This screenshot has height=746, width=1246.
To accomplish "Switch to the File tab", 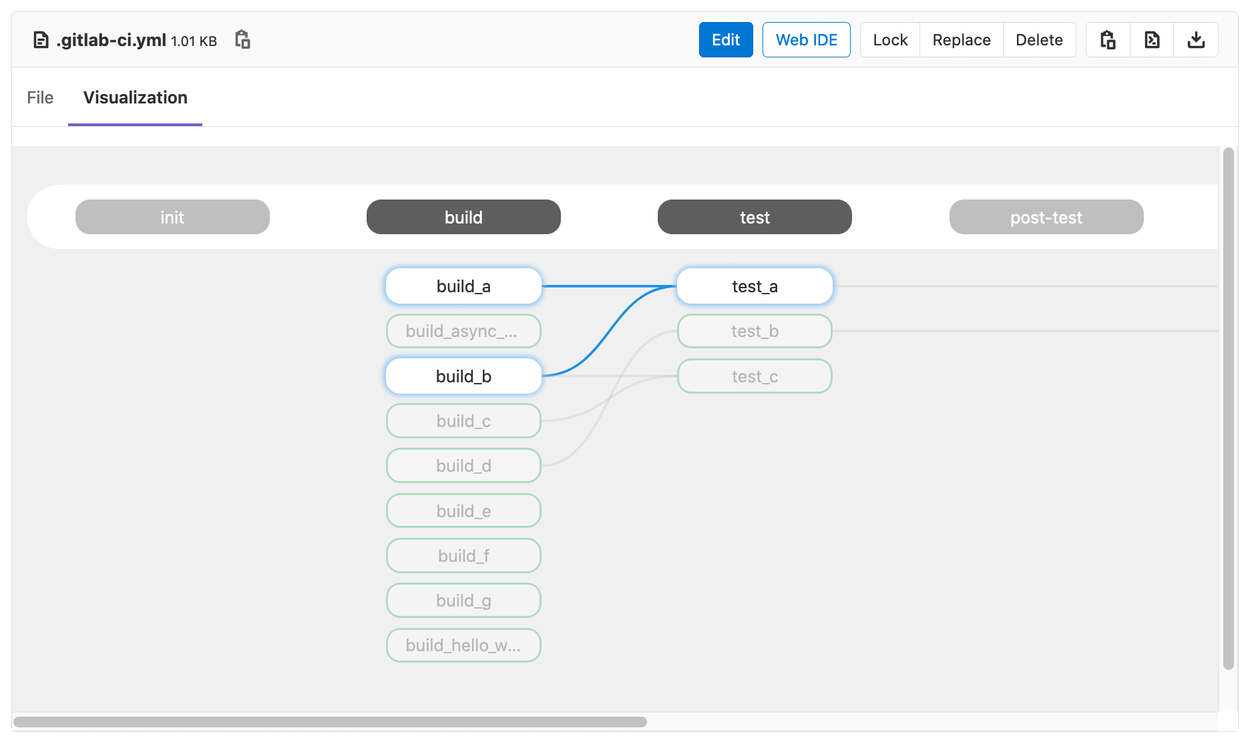I will [40, 97].
